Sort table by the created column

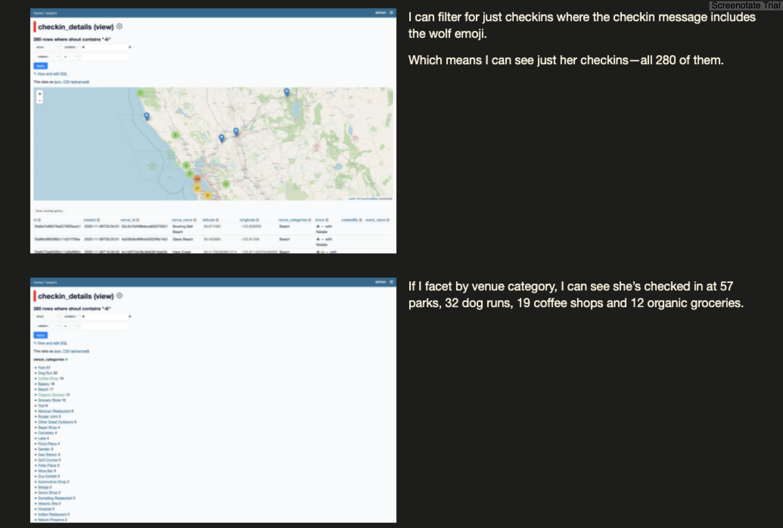click(x=89, y=220)
